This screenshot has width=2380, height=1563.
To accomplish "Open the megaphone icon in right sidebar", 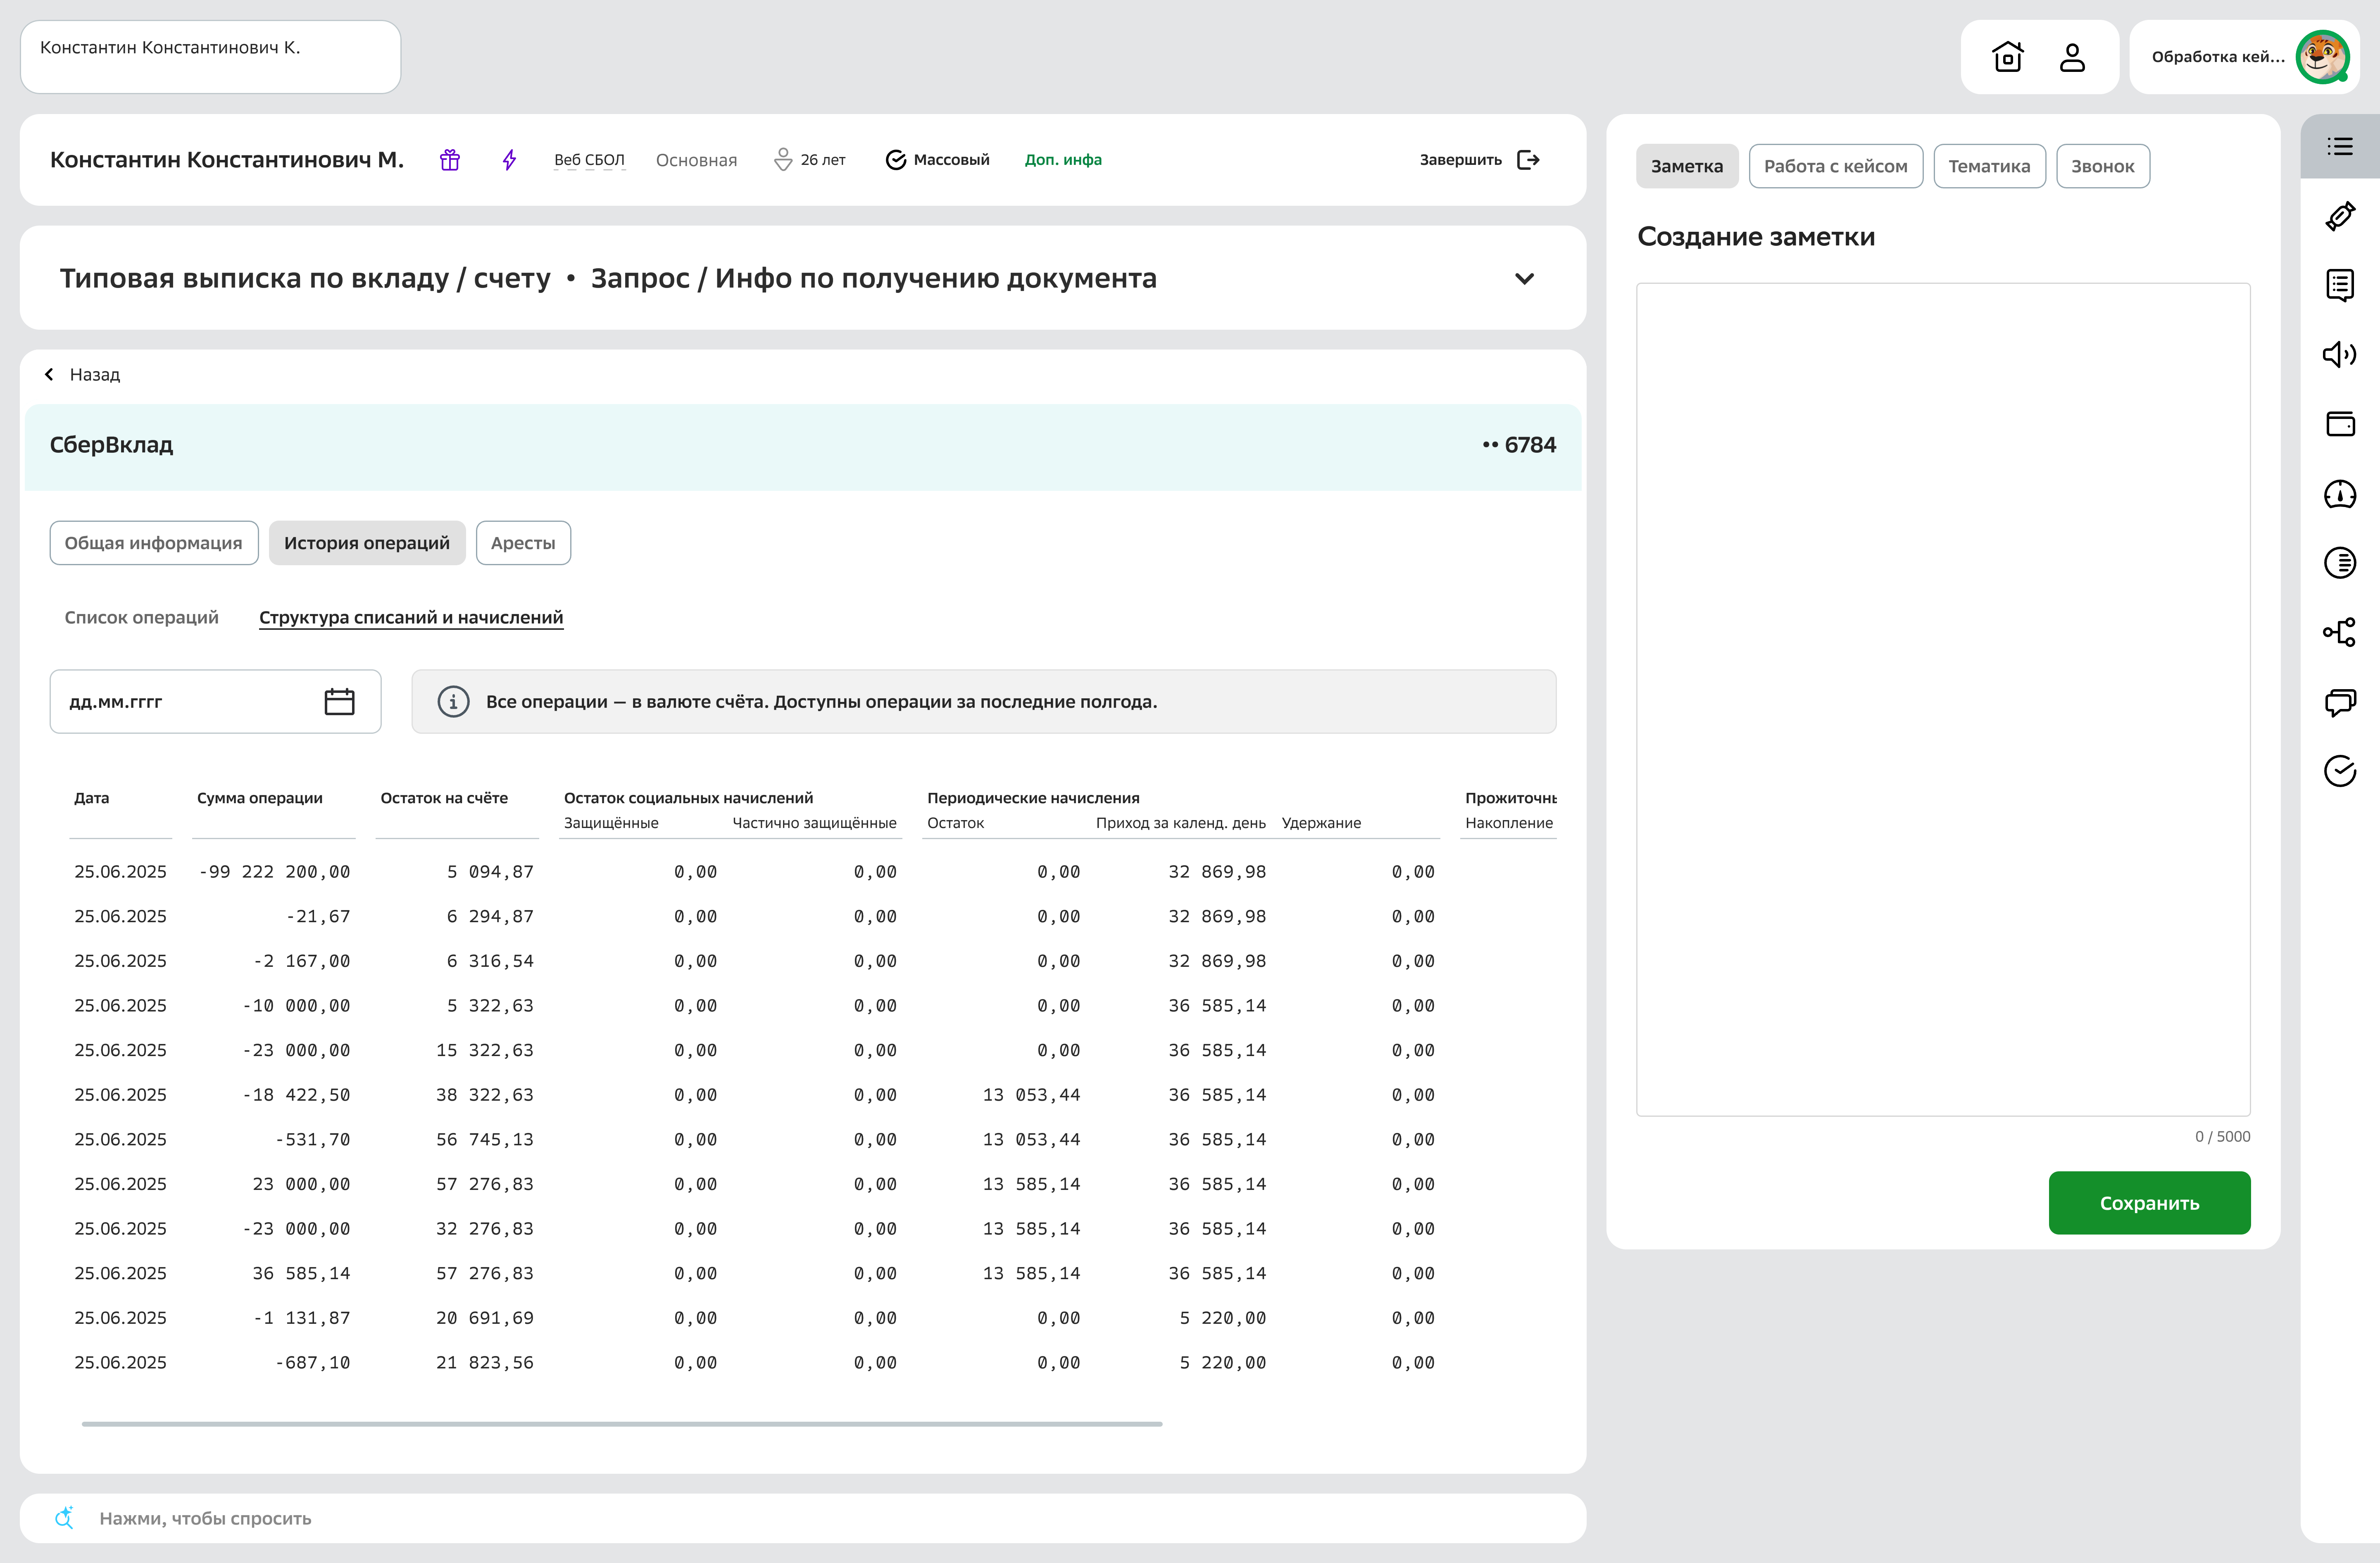I will point(2339,354).
